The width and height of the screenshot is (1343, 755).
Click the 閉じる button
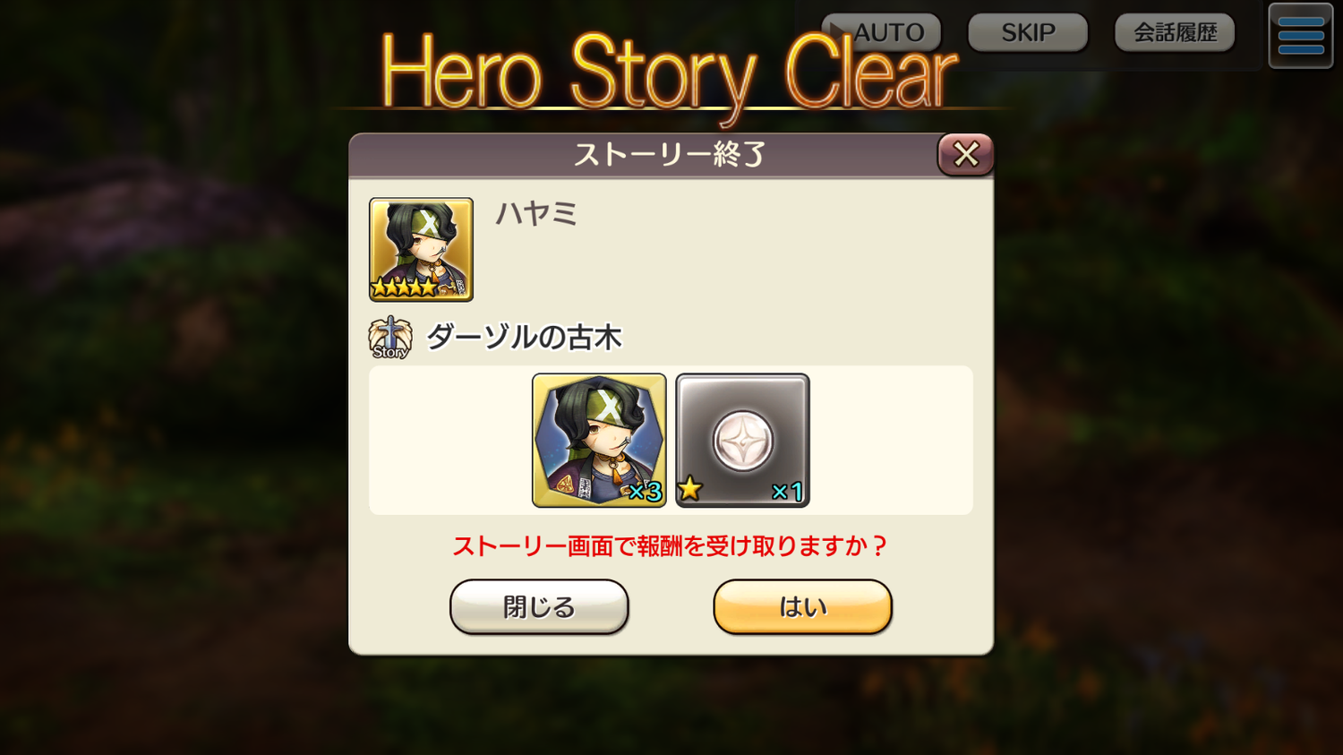click(x=539, y=606)
